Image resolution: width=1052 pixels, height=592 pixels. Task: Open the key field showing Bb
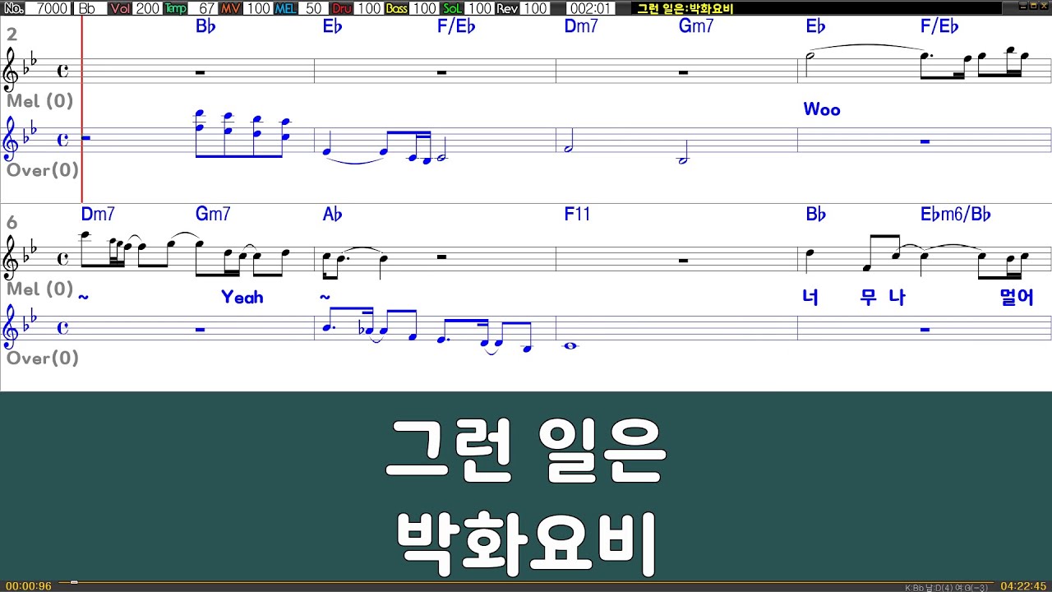tap(89, 8)
